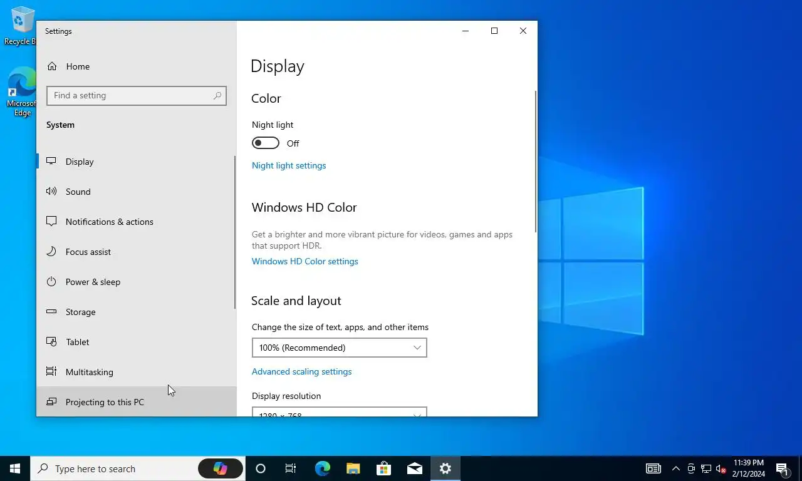
Task: Open the Display resolution dropdown
Action: (339, 411)
